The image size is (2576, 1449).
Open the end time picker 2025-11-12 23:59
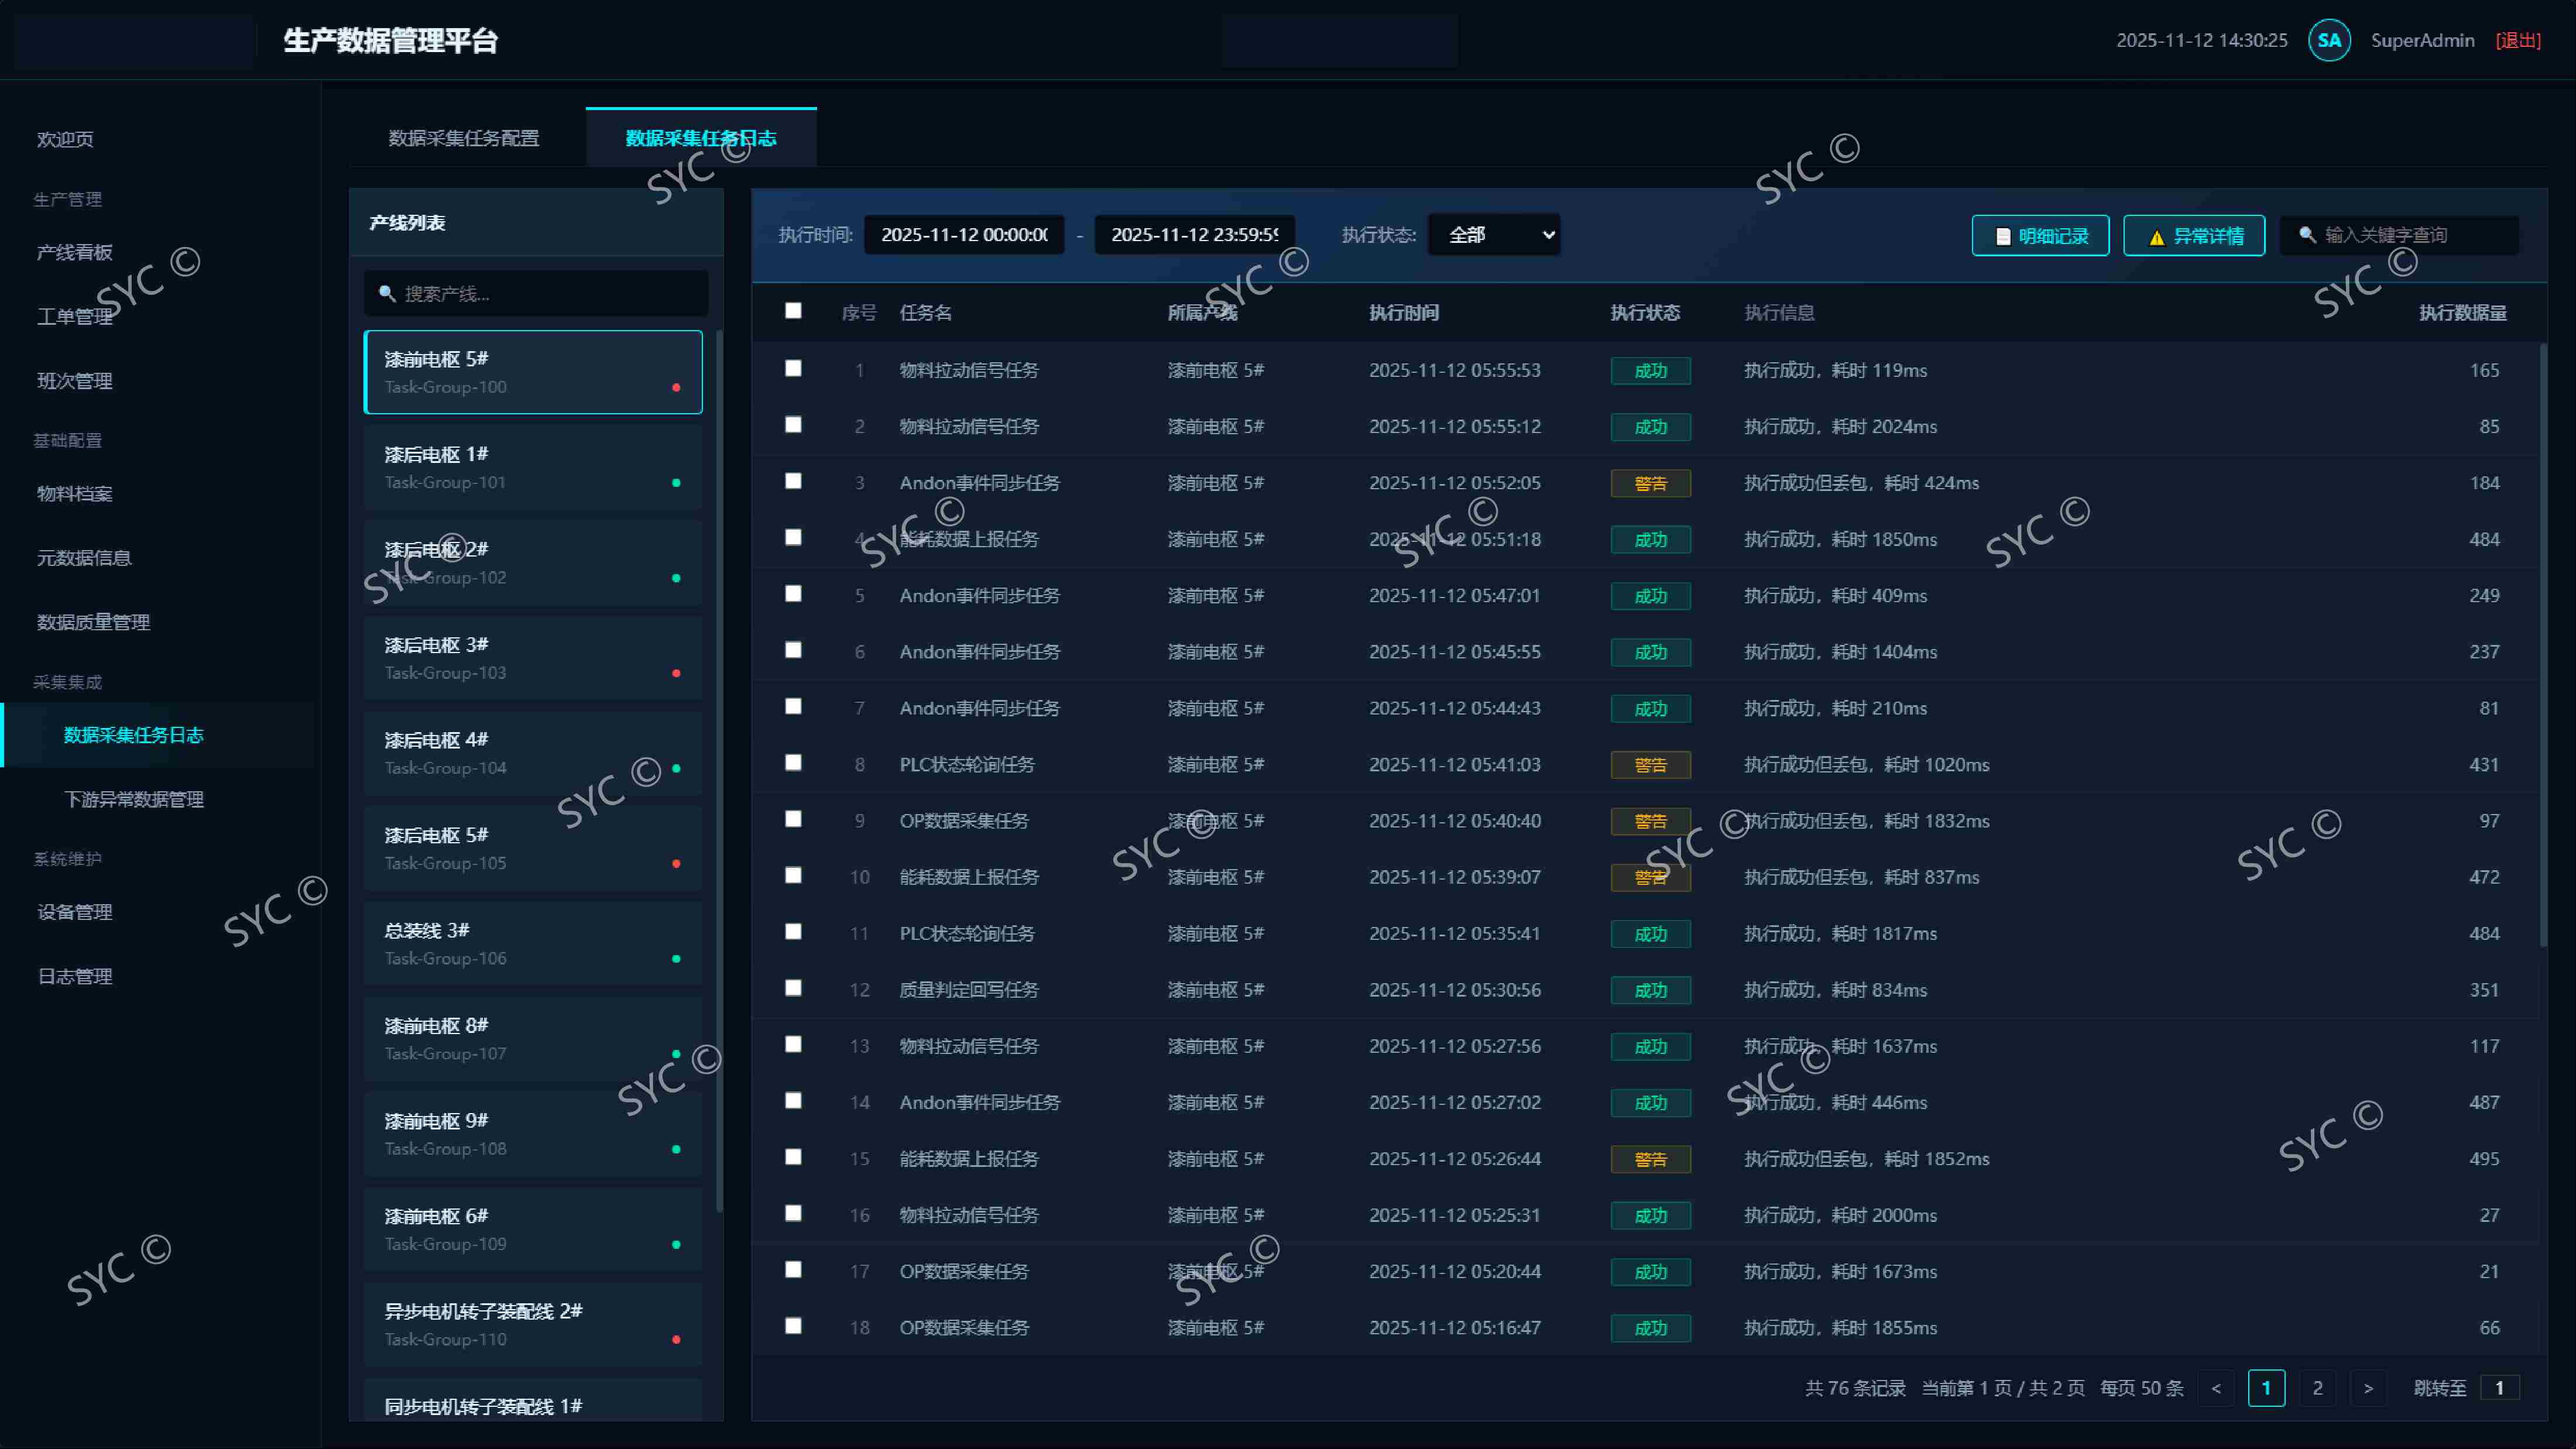click(1194, 235)
